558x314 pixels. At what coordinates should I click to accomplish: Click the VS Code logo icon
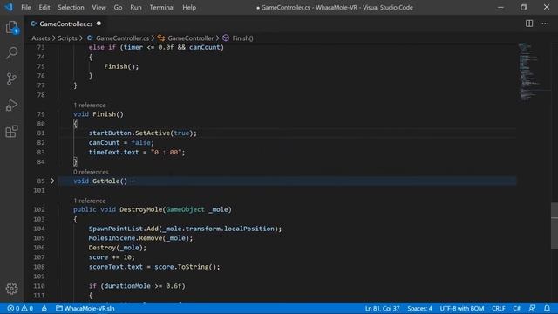click(9, 7)
